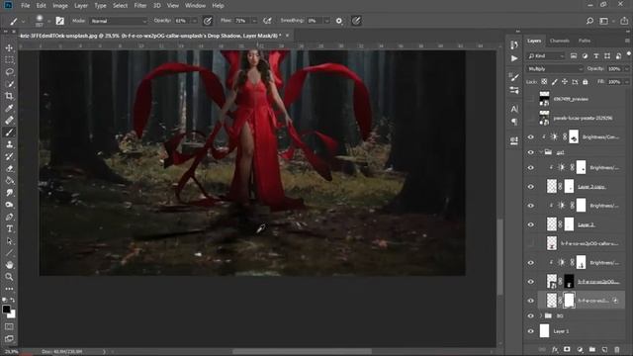Select the Path Selection tool
This screenshot has height=356, width=633.
coord(9,241)
